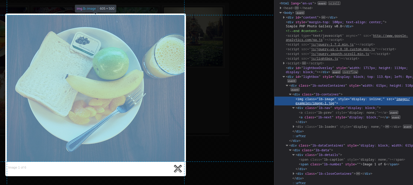Expand the lb-closeContainer div node
Image resolution: width=413 pixels, height=185 pixels.
[294, 174]
